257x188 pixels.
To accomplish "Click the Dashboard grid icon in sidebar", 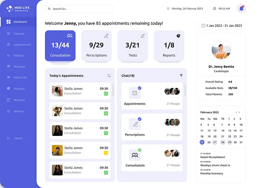I will [8, 22].
